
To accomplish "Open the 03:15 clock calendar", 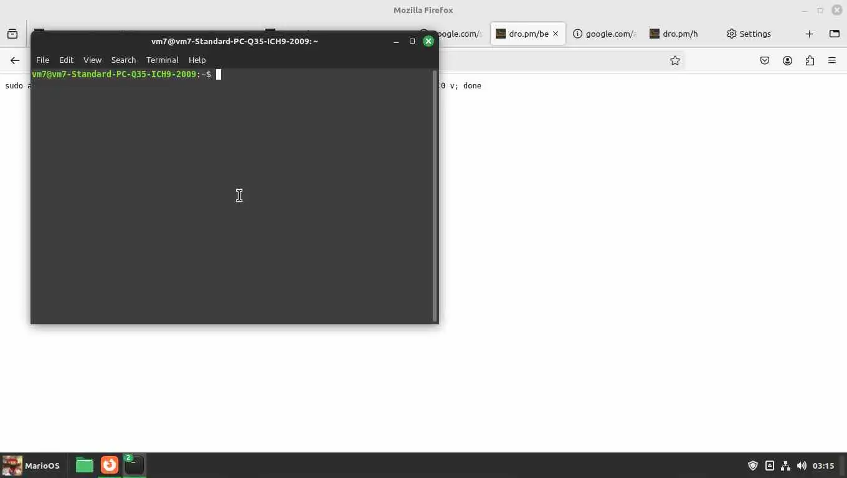I will [823, 466].
